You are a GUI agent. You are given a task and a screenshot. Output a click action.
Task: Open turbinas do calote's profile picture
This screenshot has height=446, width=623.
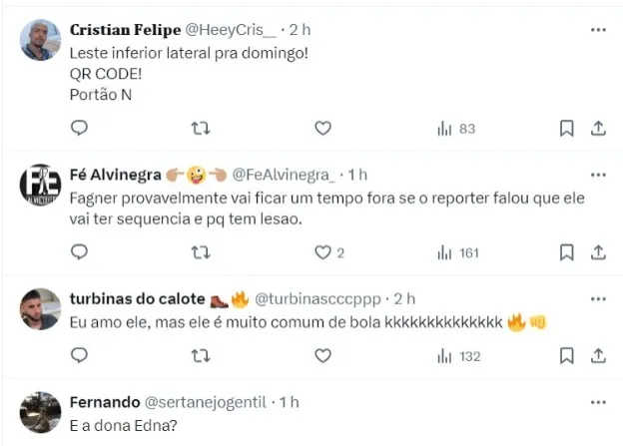click(x=42, y=309)
